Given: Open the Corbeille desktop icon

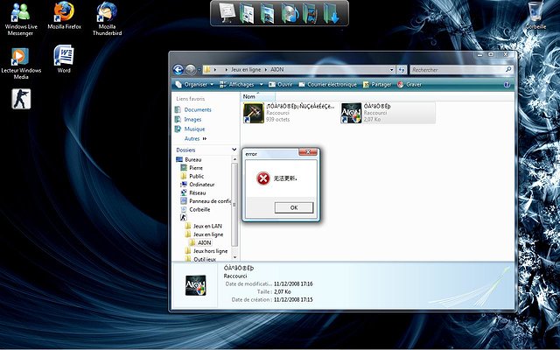Looking at the screenshot, I should click(535, 12).
